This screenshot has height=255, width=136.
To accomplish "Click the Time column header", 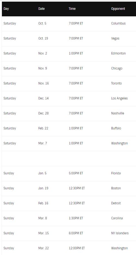I will click(x=72, y=9).
